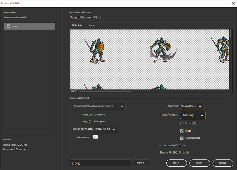Image resolution: width=237 pixels, height=170 pixels.
Task: Click Cancel to dismiss the dialog
Action: 223,163
